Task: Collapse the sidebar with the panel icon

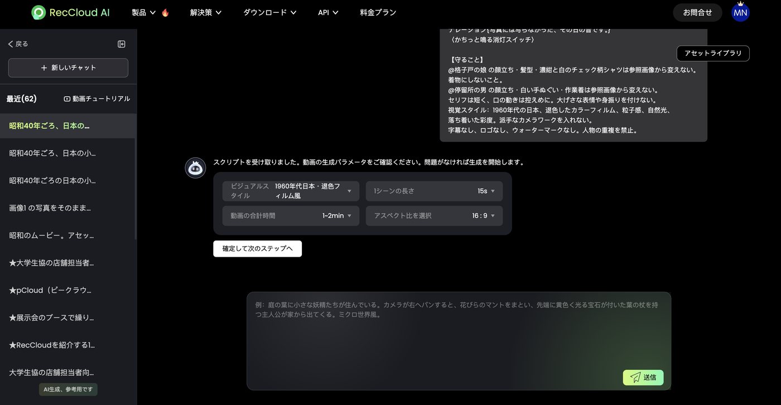Action: [x=122, y=44]
